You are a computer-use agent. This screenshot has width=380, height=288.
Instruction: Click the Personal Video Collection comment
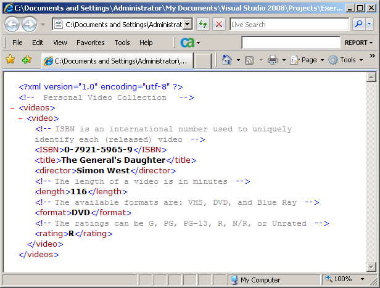(106, 97)
